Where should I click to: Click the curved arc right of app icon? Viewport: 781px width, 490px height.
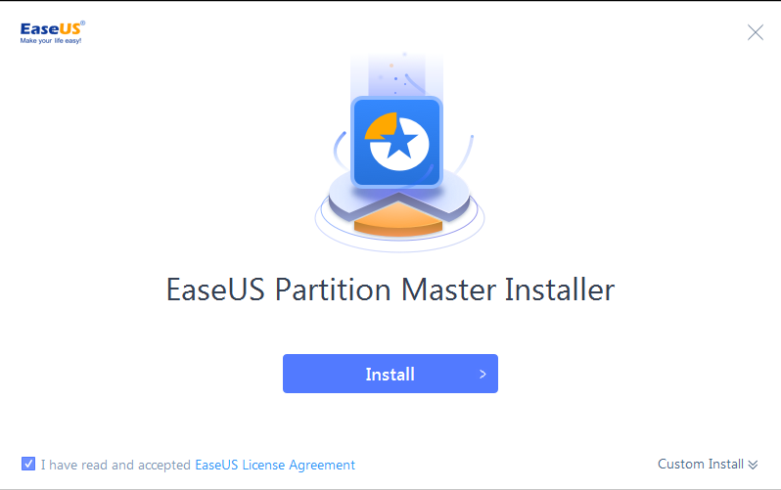(464, 154)
